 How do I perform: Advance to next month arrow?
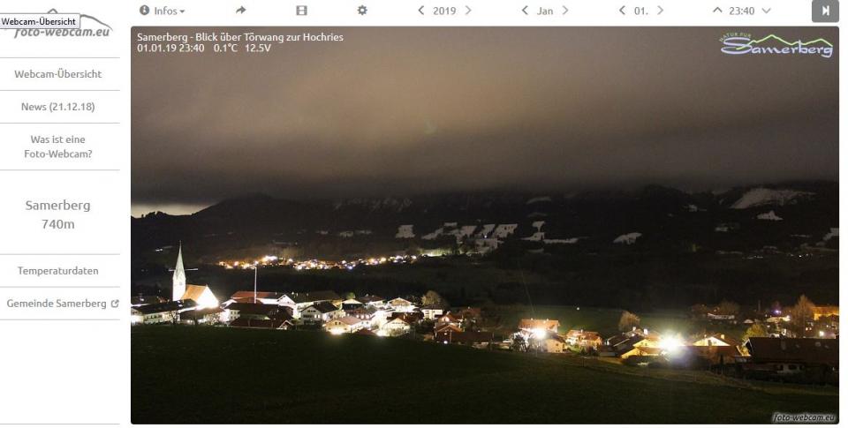565,11
